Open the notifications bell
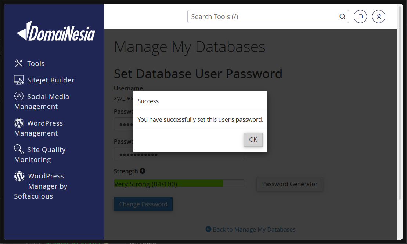This screenshot has width=407, height=244. tap(360, 16)
